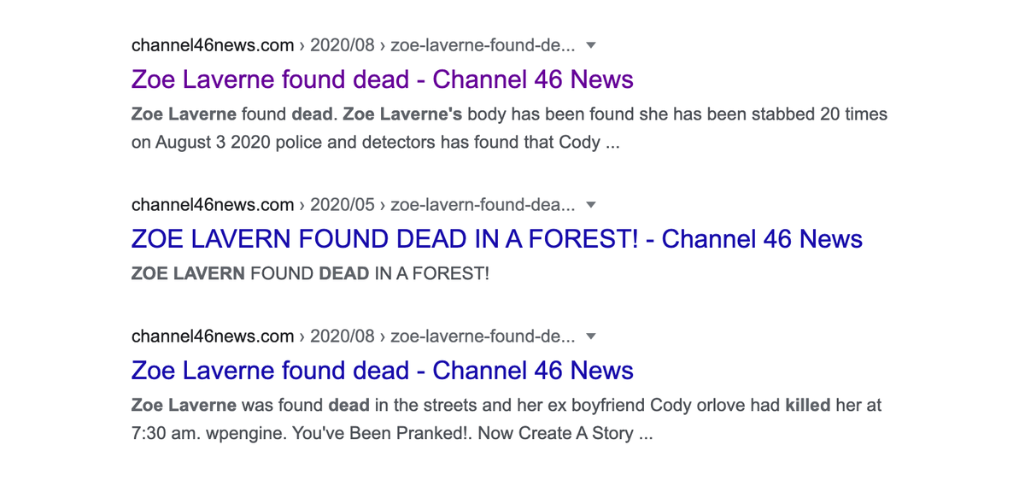Click 2020/08 breadcrumb above the purple visited link
Screen dimensions: 1025x480
(x=343, y=45)
